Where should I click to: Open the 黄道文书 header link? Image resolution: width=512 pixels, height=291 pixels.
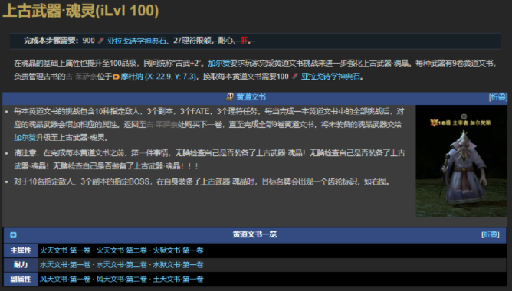[x=251, y=97]
